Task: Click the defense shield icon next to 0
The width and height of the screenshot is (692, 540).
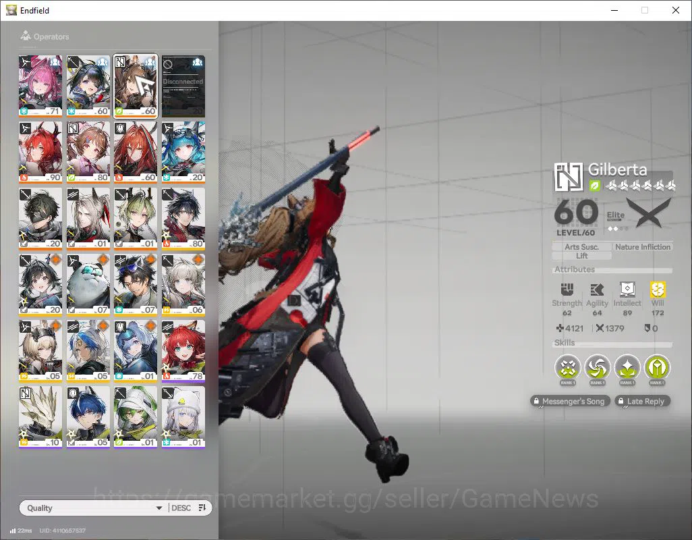Action: [647, 328]
